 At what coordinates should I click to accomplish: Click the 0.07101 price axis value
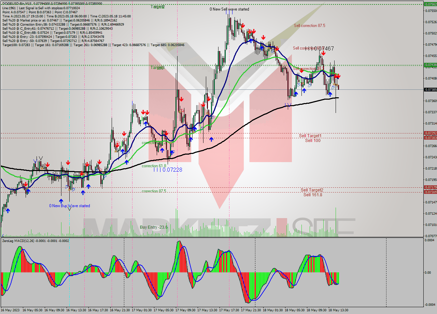coord(431,225)
